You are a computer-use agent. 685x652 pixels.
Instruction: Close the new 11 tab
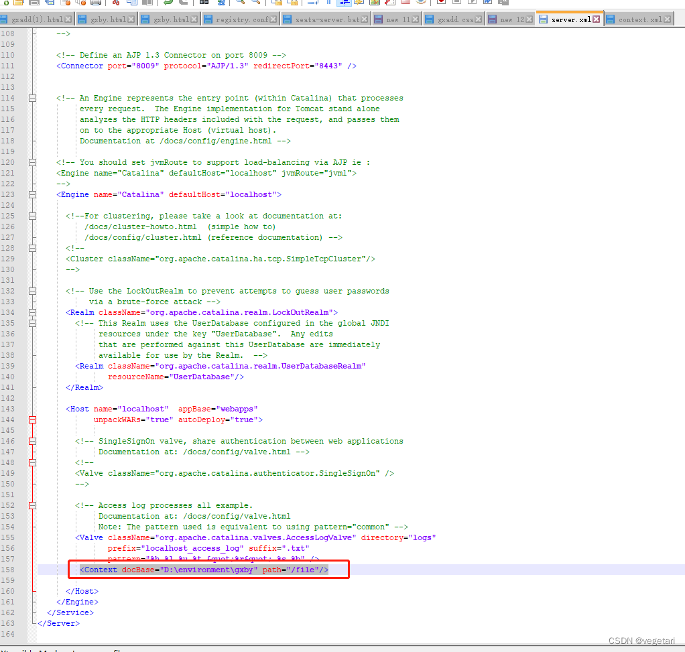pos(415,19)
